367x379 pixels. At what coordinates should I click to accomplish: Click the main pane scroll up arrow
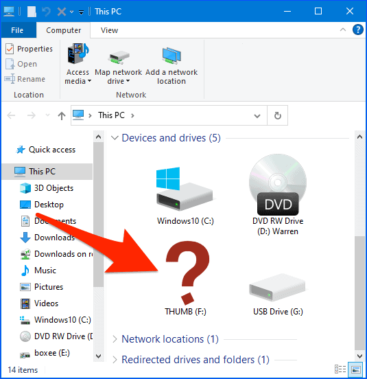tap(359, 137)
